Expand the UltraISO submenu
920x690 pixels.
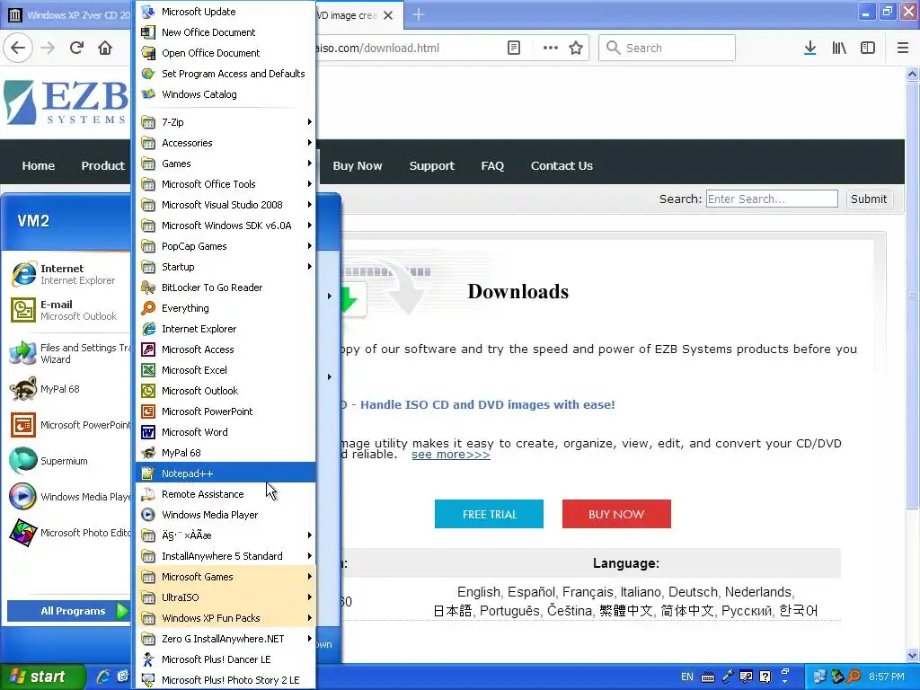click(226, 597)
